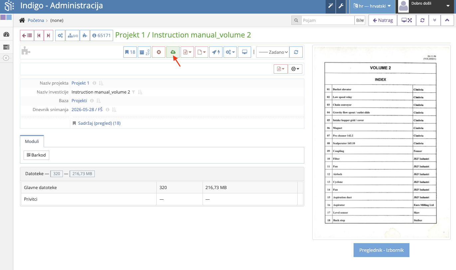Click the wrench icon in header
Screen dimensions: 456x270
click(x=341, y=6)
